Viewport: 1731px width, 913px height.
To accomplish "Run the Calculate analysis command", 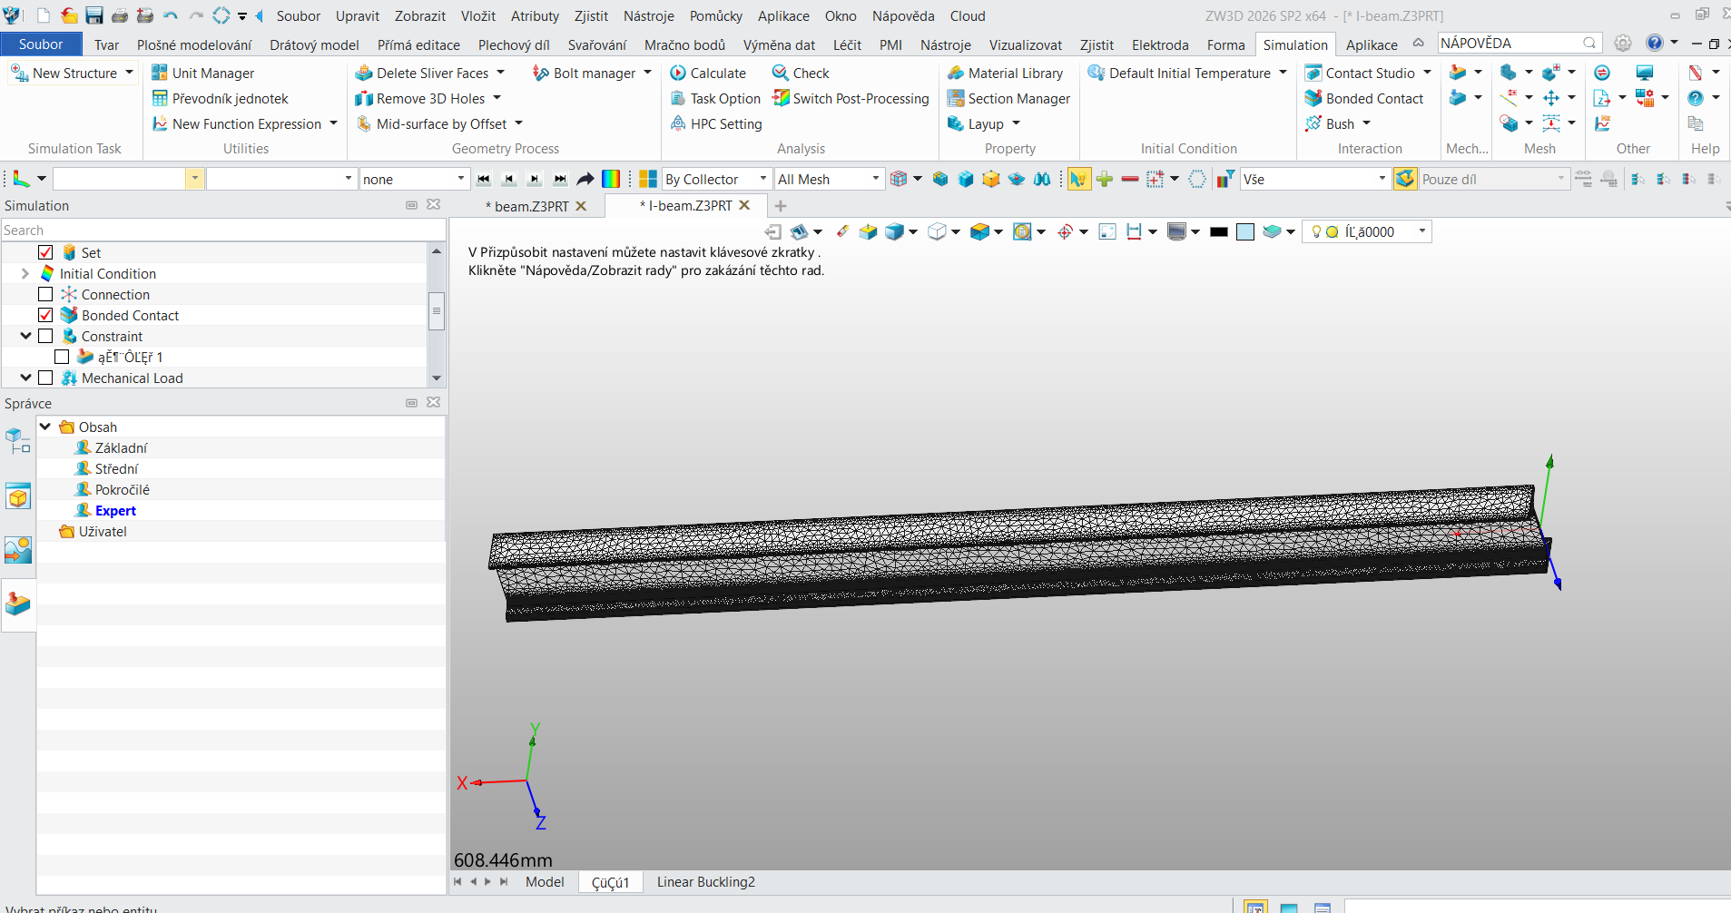I will tap(708, 73).
